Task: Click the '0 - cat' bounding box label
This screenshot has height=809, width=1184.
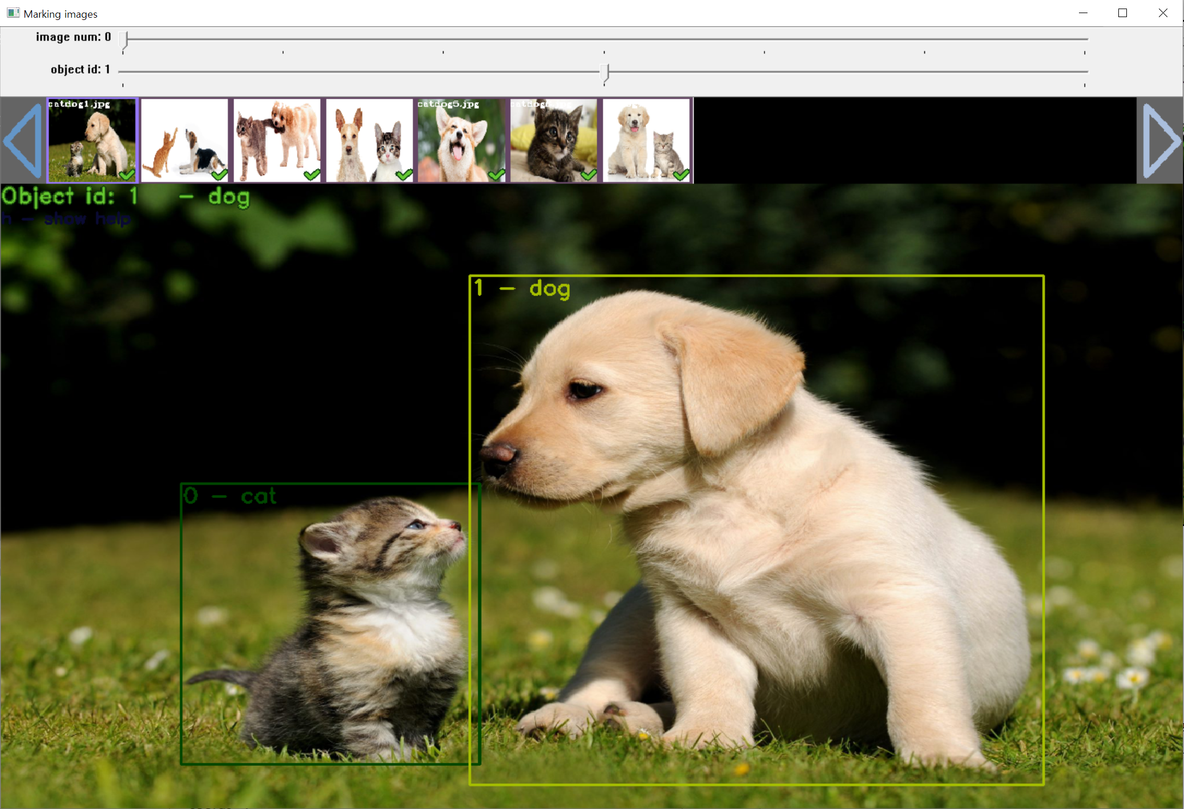Action: [230, 496]
